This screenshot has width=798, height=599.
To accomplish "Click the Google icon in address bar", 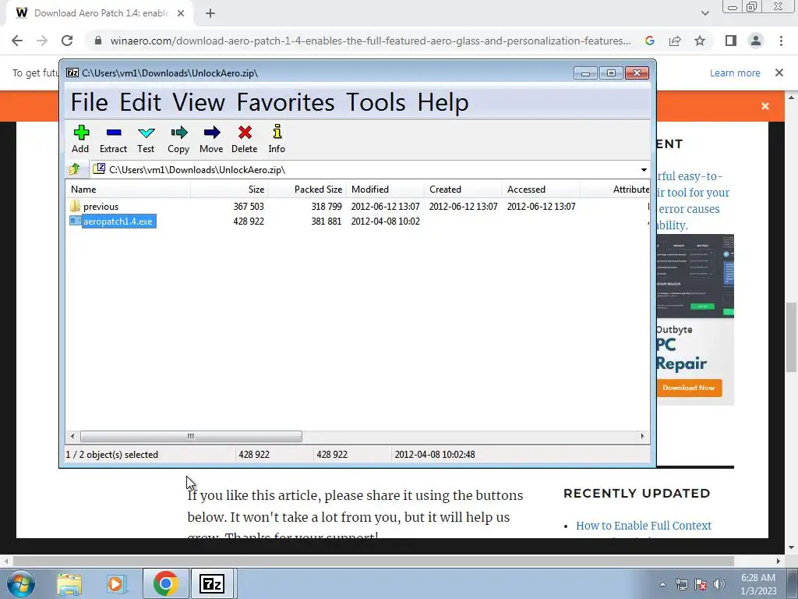I will (x=649, y=41).
